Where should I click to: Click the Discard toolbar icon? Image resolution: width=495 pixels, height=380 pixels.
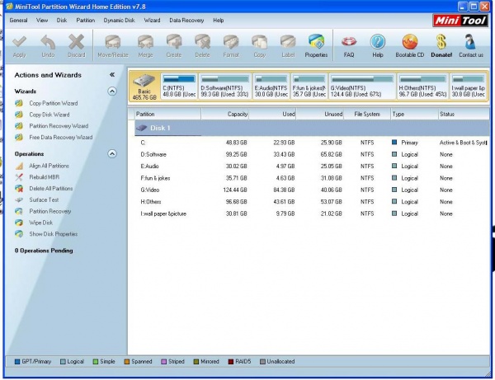click(76, 42)
